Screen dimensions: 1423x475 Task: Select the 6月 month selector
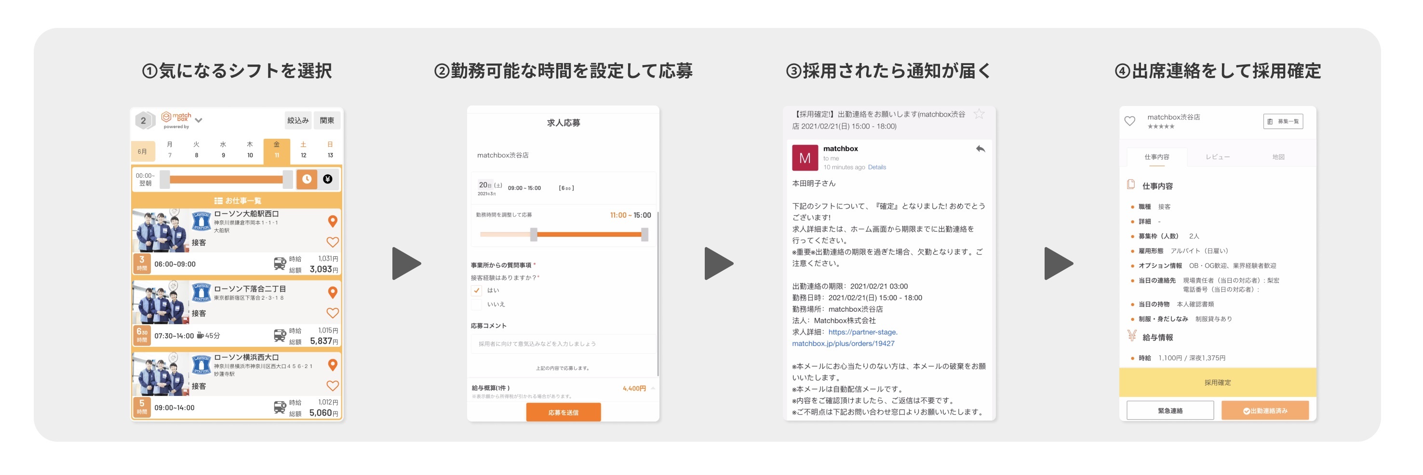(x=143, y=151)
